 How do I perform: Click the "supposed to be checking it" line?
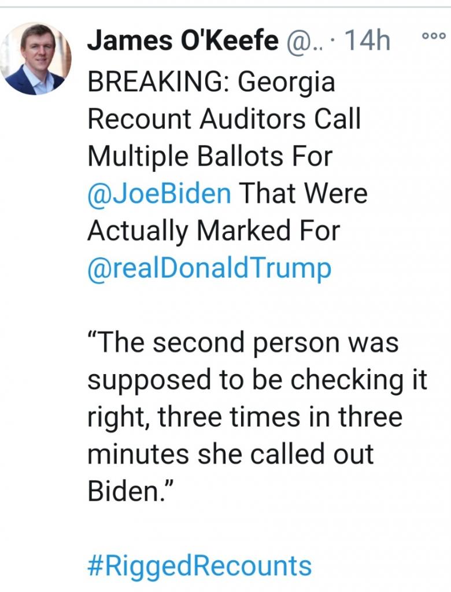tap(257, 380)
